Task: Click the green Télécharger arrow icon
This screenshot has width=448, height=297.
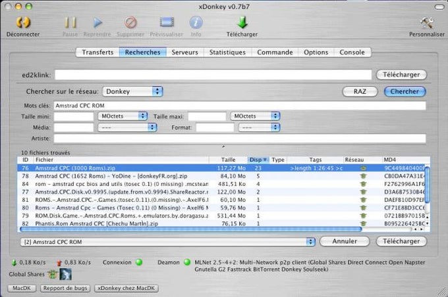Action: pos(242,22)
